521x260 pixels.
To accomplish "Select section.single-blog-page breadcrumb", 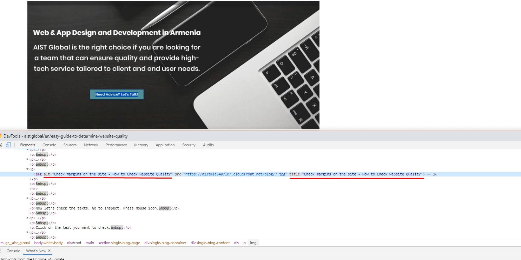I will [119, 243].
